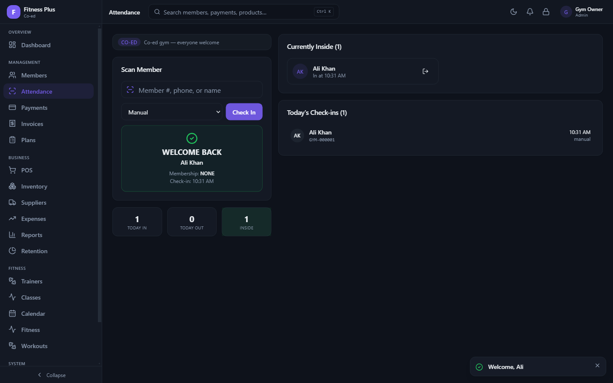The width and height of the screenshot is (613, 383).
Task: Go to Members in sidebar
Action: (x=49, y=75)
